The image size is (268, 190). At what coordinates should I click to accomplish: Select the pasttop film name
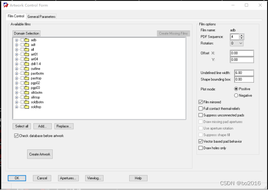(x=36, y=78)
